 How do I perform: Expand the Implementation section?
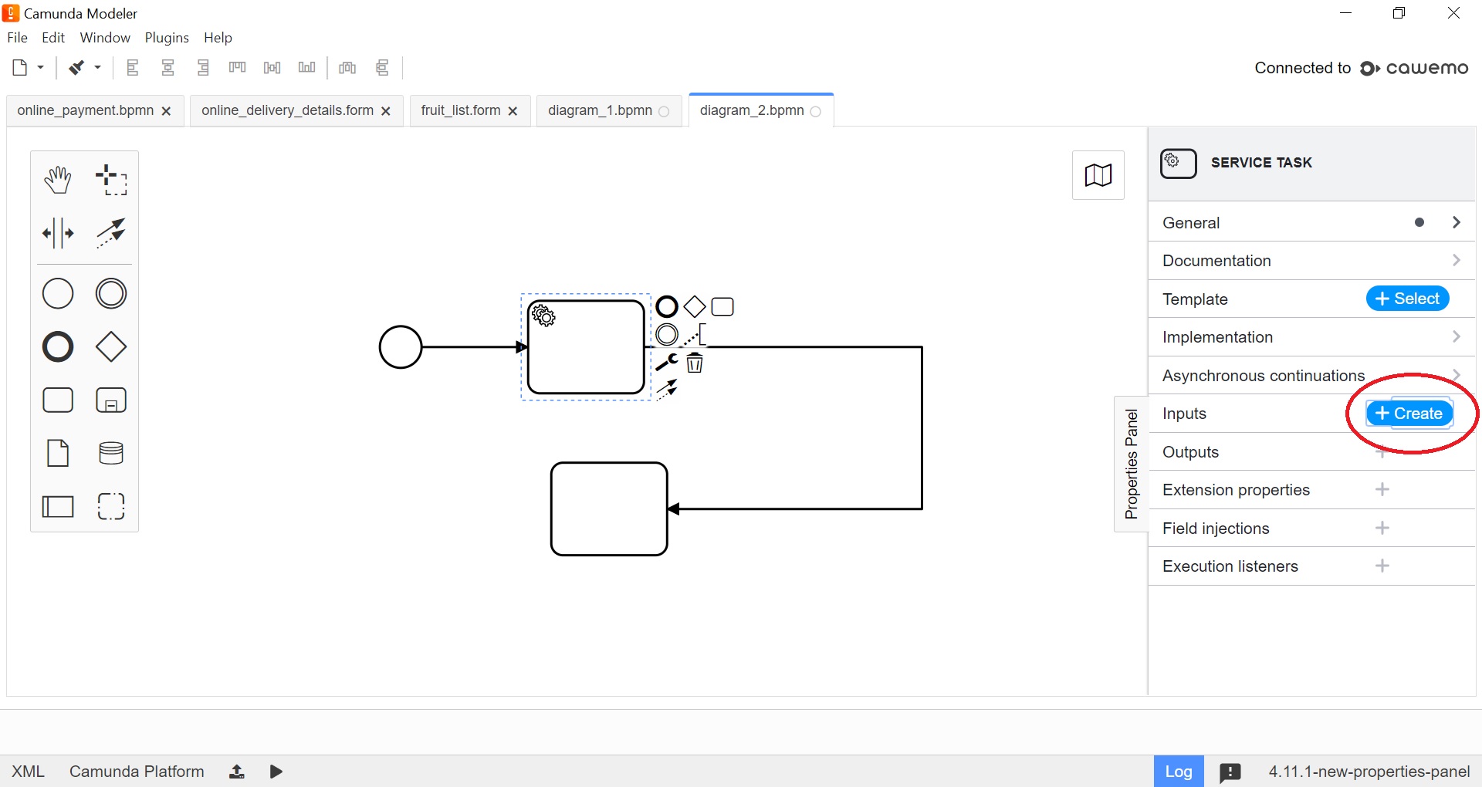pos(1457,337)
